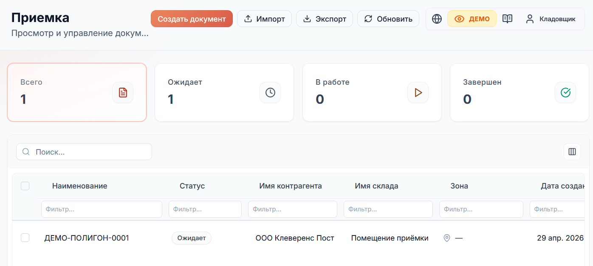
Task: Click the Создать документ button
Action: pyautogui.click(x=192, y=19)
